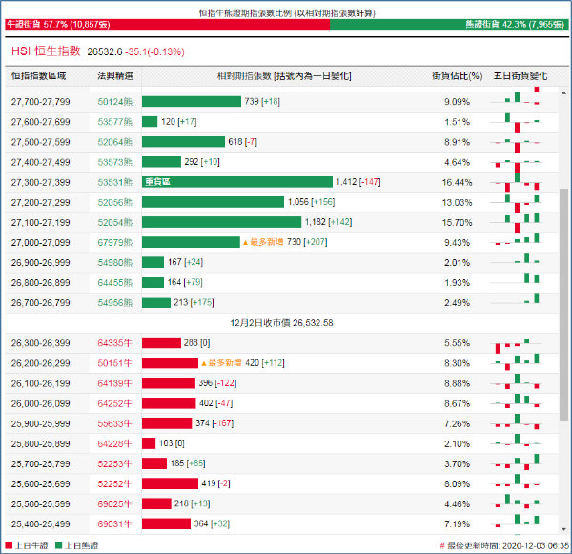
Task: Click the red bar for 25,600-25,699
Action: tap(170, 483)
